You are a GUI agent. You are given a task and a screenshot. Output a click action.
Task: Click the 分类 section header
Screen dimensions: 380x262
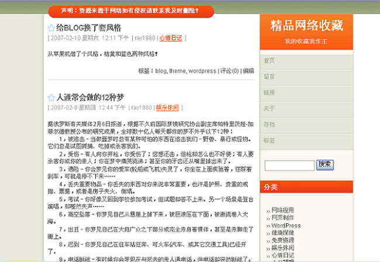[306, 187]
